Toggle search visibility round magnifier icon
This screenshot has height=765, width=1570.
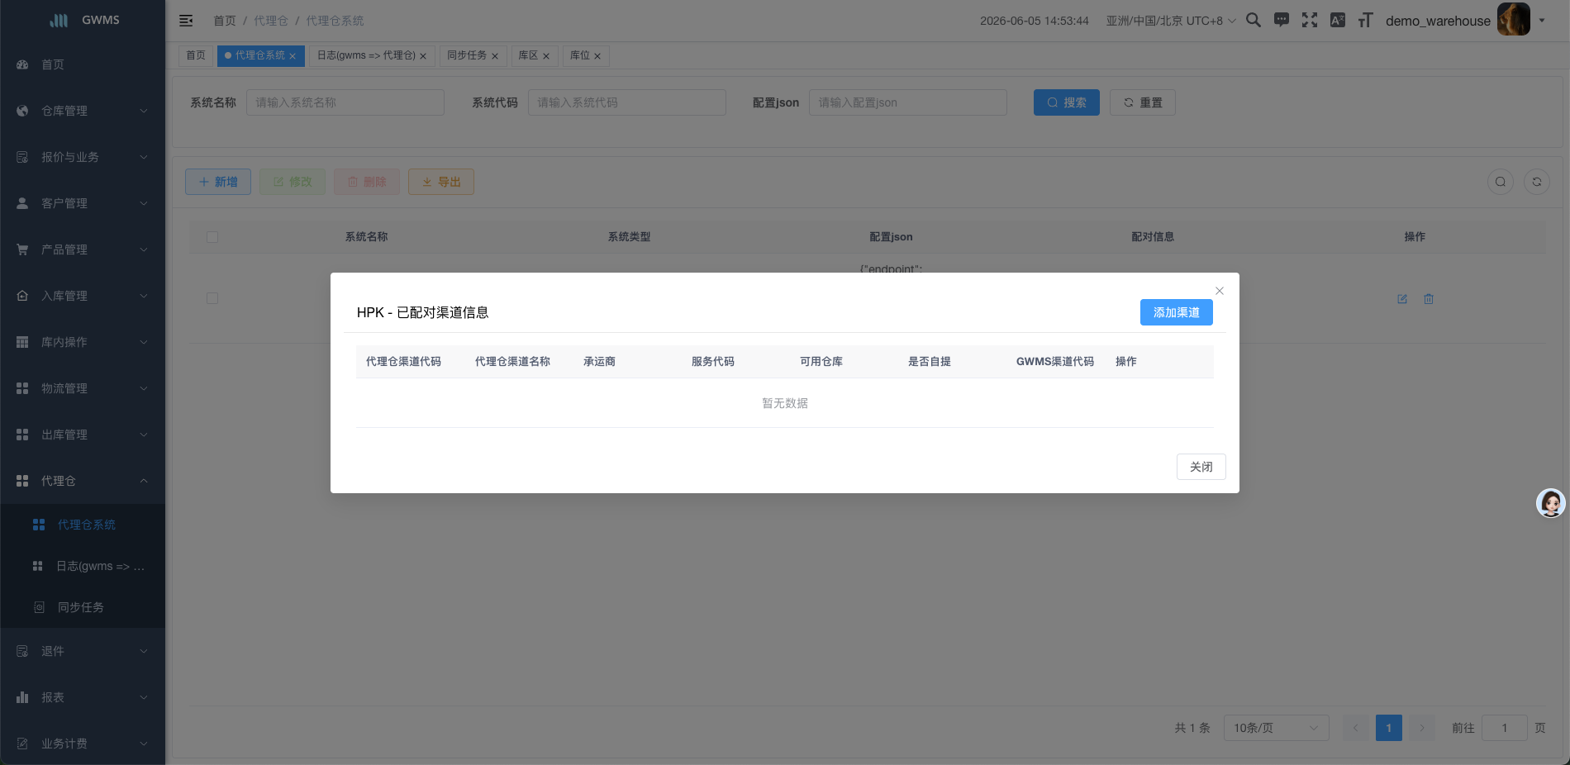[x=1501, y=182]
